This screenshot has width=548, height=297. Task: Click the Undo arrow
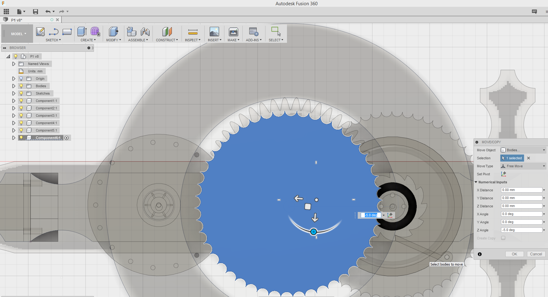coord(48,12)
